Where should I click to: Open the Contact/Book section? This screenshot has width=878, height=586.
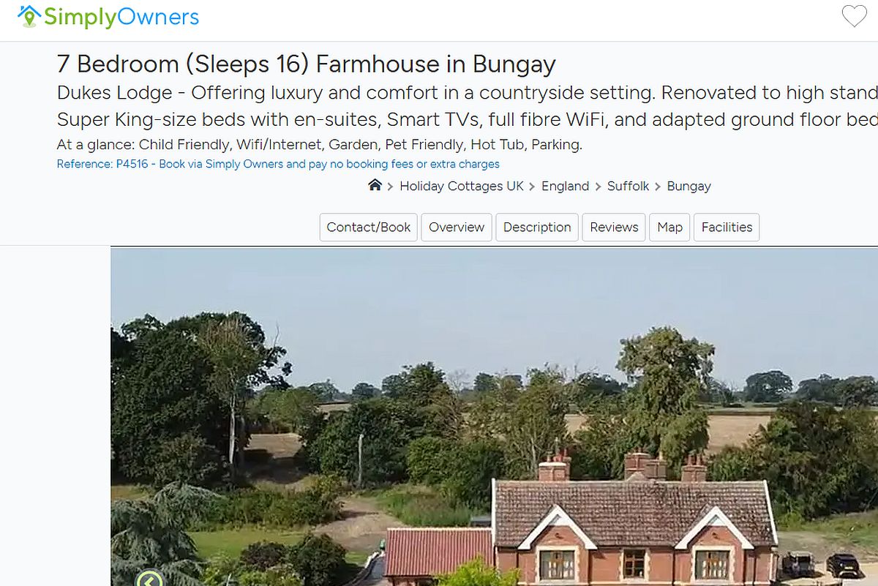369,227
